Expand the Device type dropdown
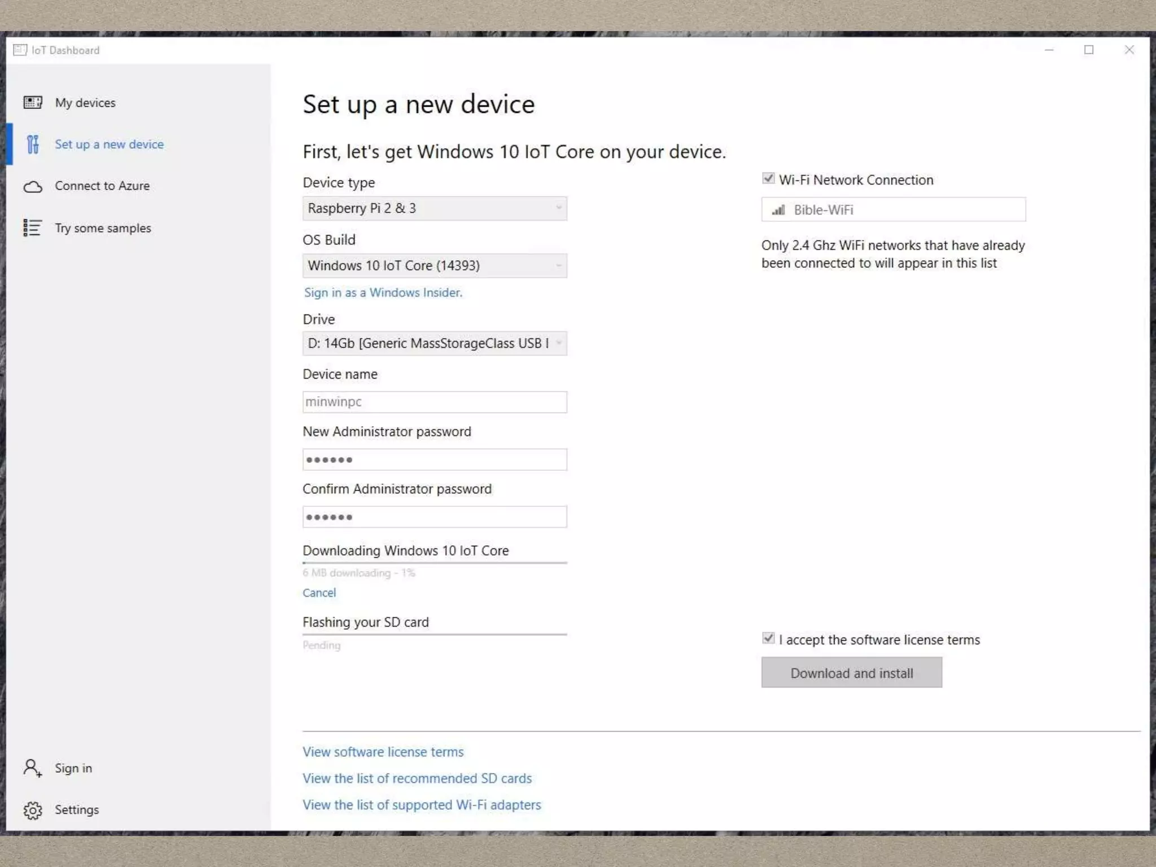The image size is (1156, 867). tap(434, 208)
